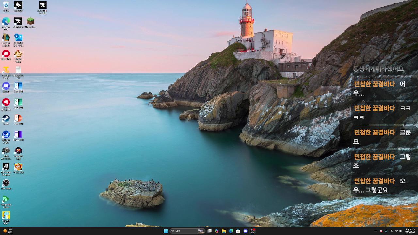Select the Stardew Valley desktop shortcut
Screen dimensions: 418x235
(18, 56)
